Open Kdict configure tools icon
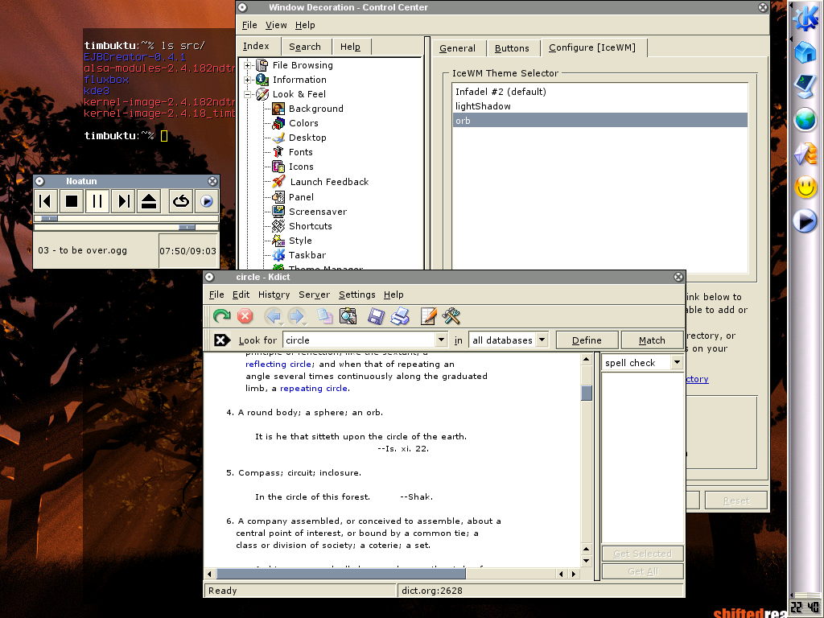 [x=451, y=315]
